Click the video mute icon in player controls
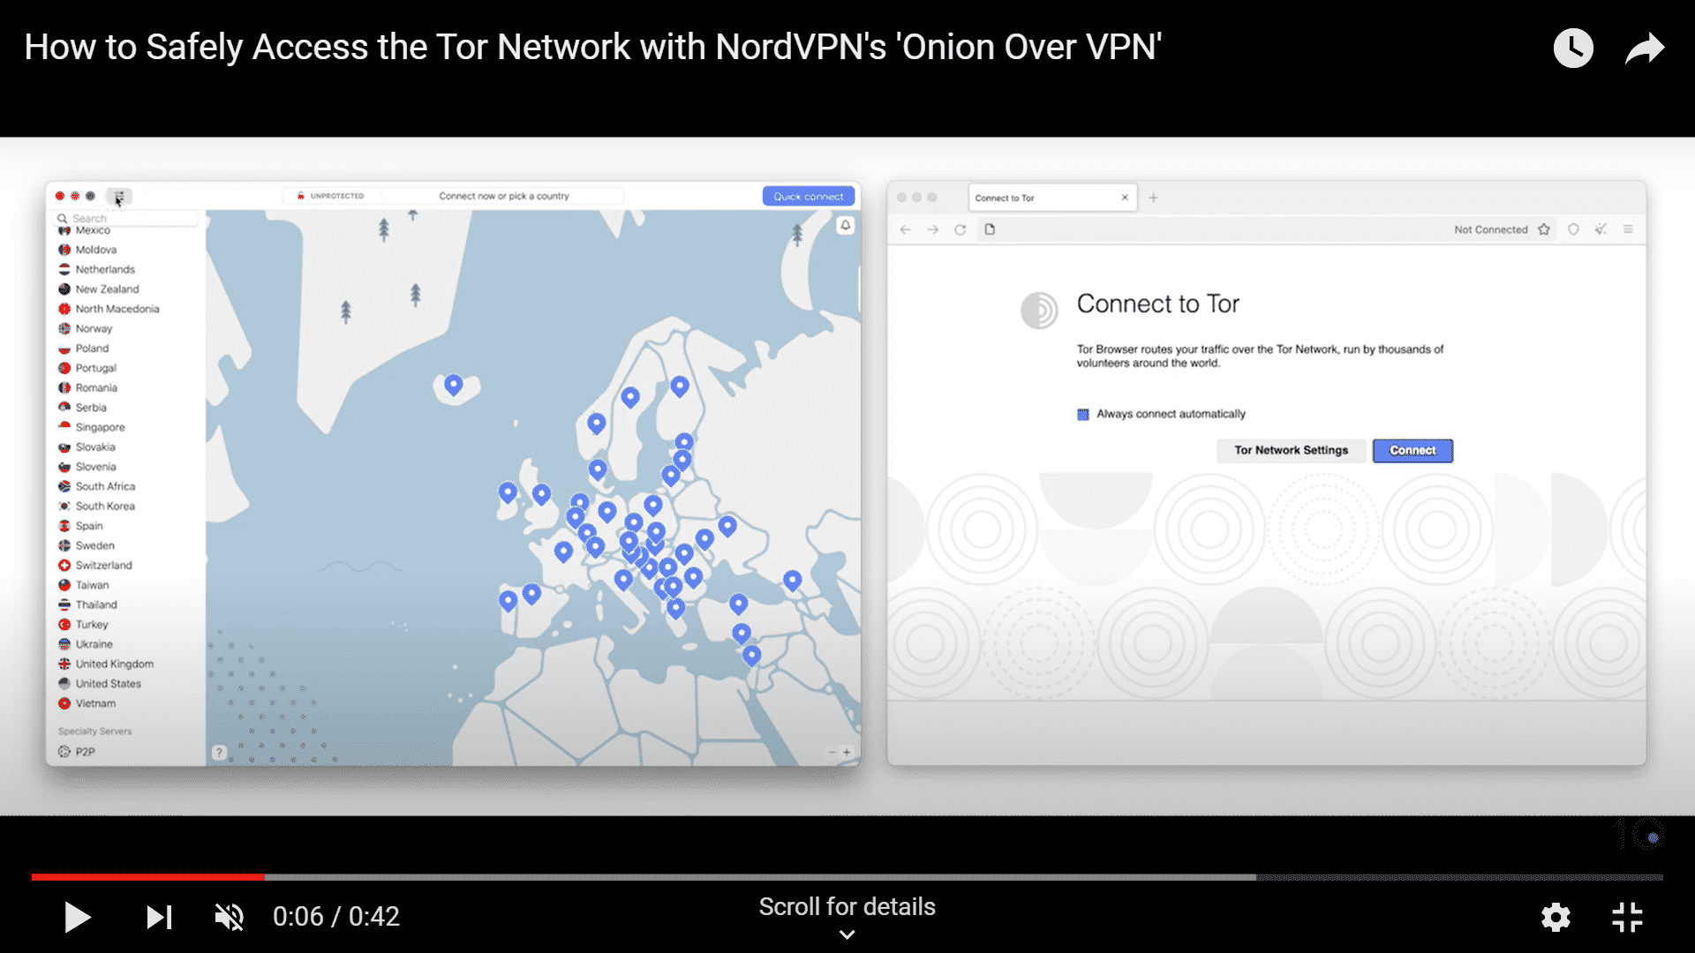 [231, 917]
